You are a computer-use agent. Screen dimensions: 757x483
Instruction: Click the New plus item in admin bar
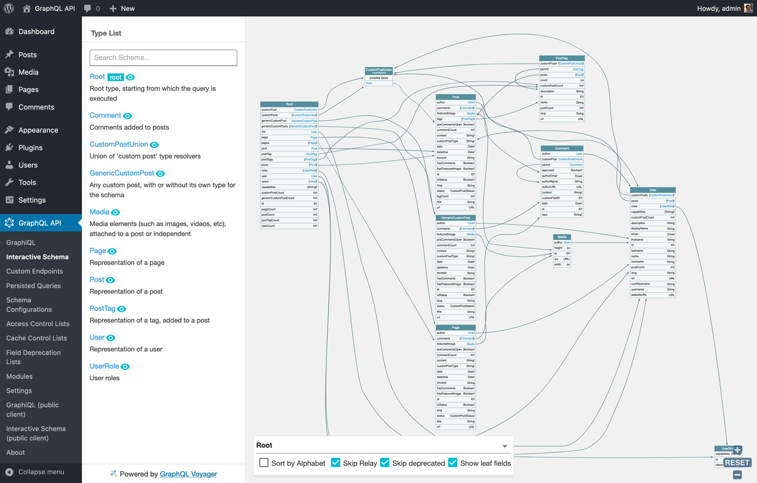[x=122, y=8]
